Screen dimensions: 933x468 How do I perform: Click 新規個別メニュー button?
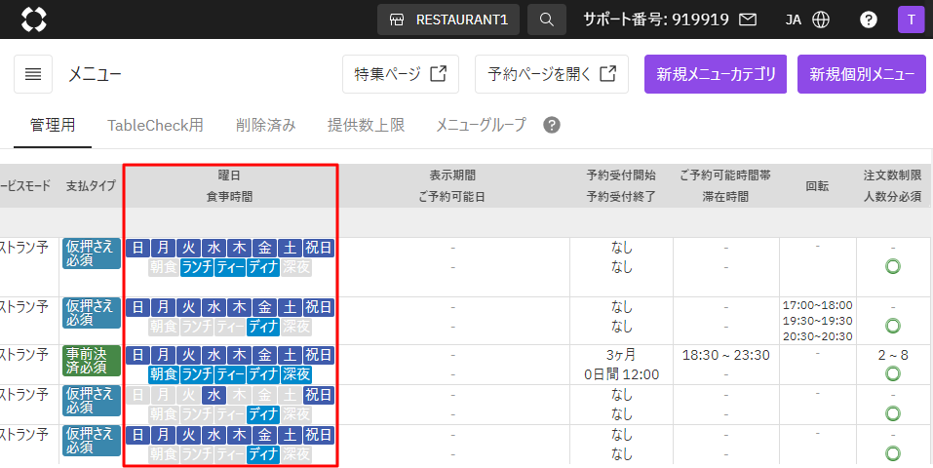(862, 74)
